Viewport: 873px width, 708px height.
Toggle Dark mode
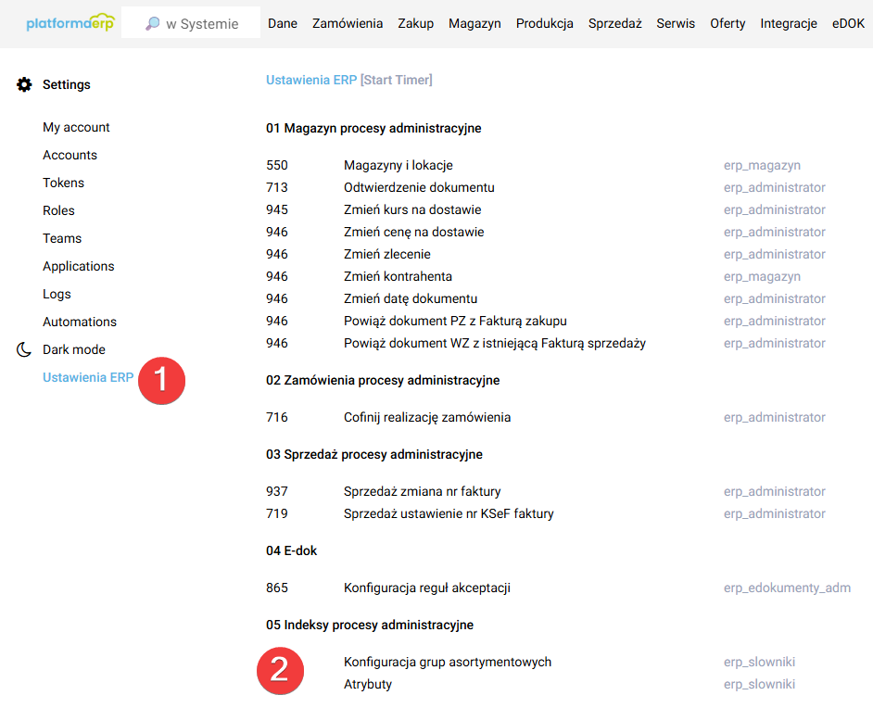pos(73,349)
